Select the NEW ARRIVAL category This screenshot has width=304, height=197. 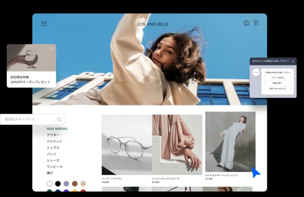click(57, 129)
